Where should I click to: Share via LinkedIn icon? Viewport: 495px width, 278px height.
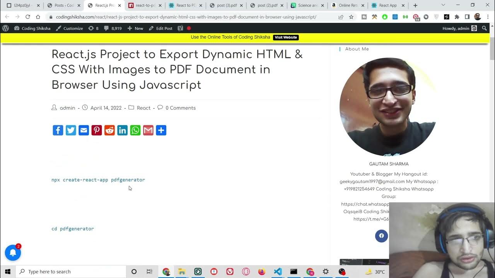(122, 130)
